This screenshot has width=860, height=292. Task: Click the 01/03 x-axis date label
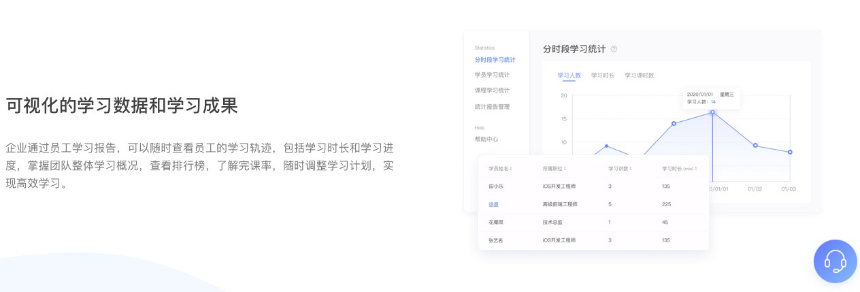point(789,189)
